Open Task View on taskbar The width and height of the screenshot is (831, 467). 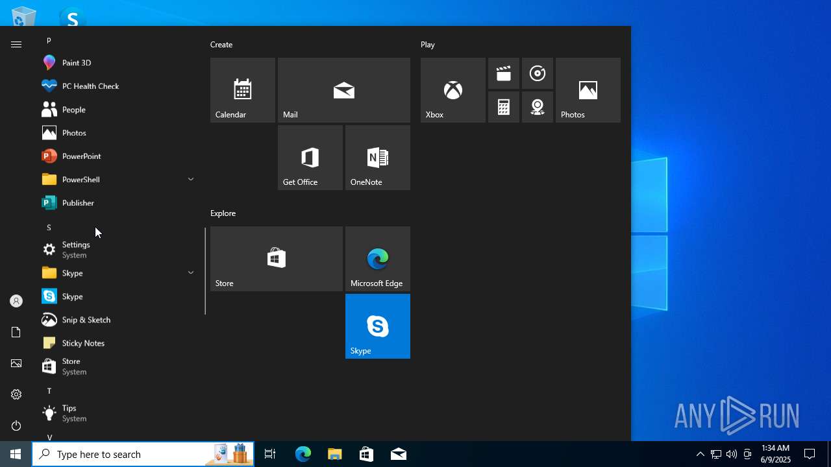270,454
